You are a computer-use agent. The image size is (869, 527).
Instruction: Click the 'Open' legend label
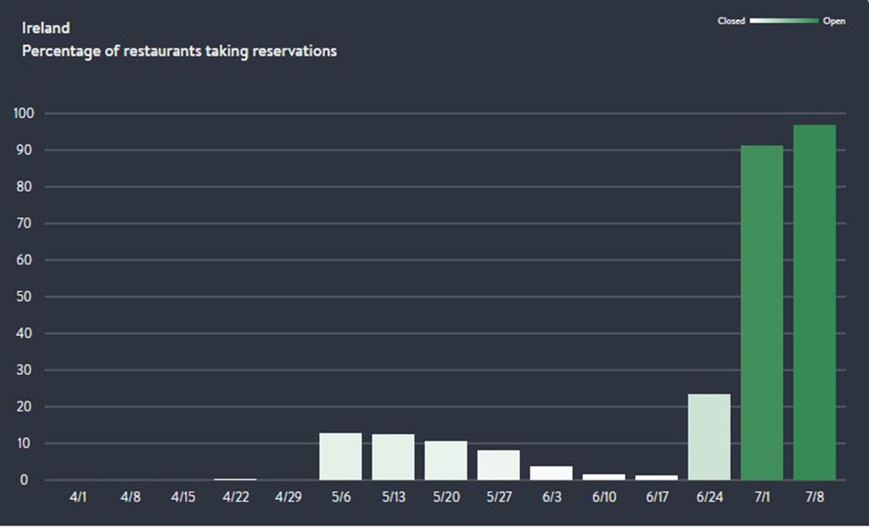833,21
